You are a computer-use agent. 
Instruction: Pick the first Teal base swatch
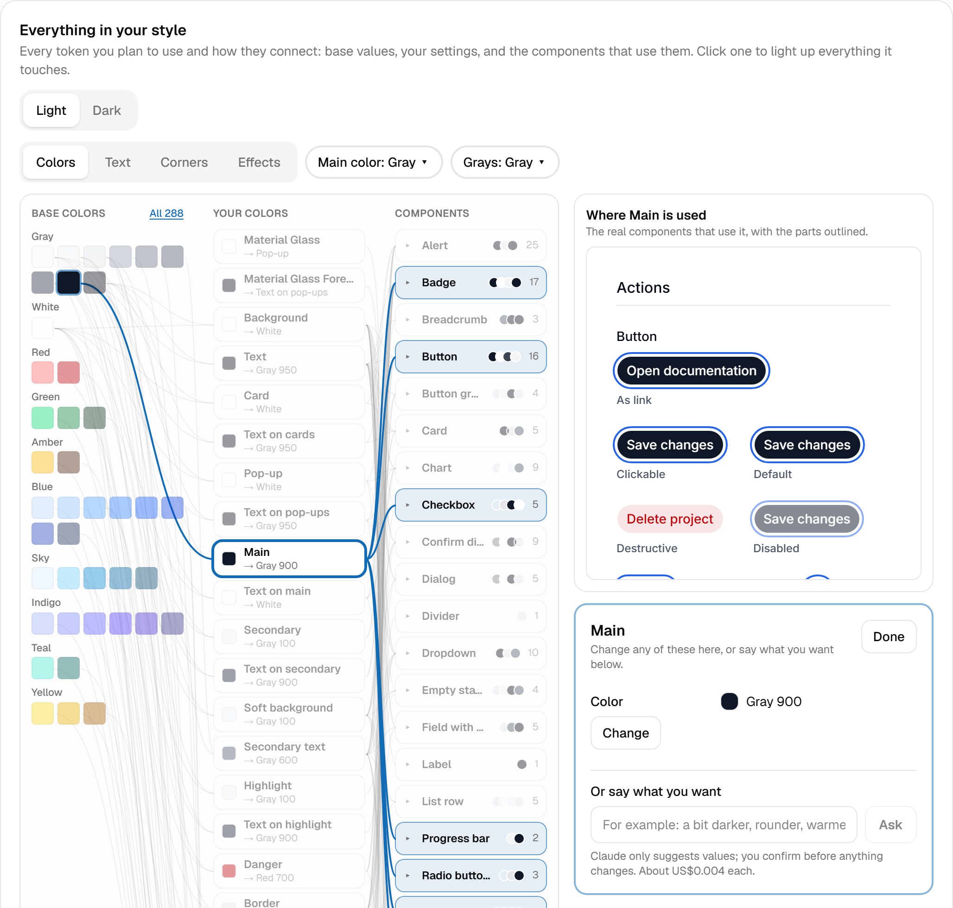pyautogui.click(x=43, y=668)
